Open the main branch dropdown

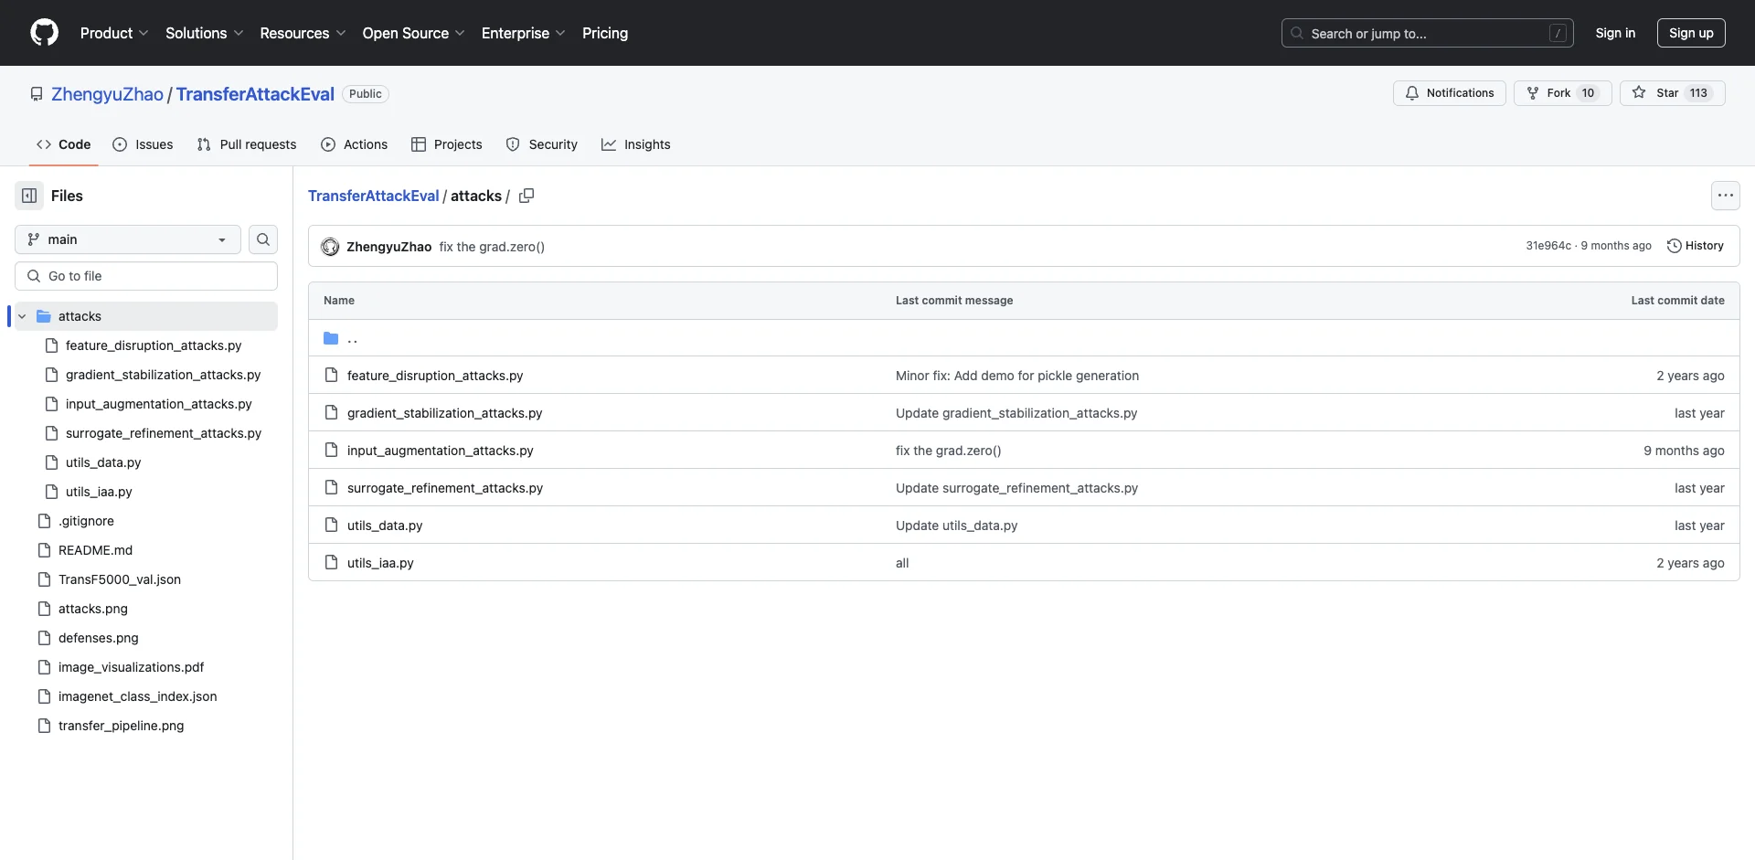tap(128, 239)
